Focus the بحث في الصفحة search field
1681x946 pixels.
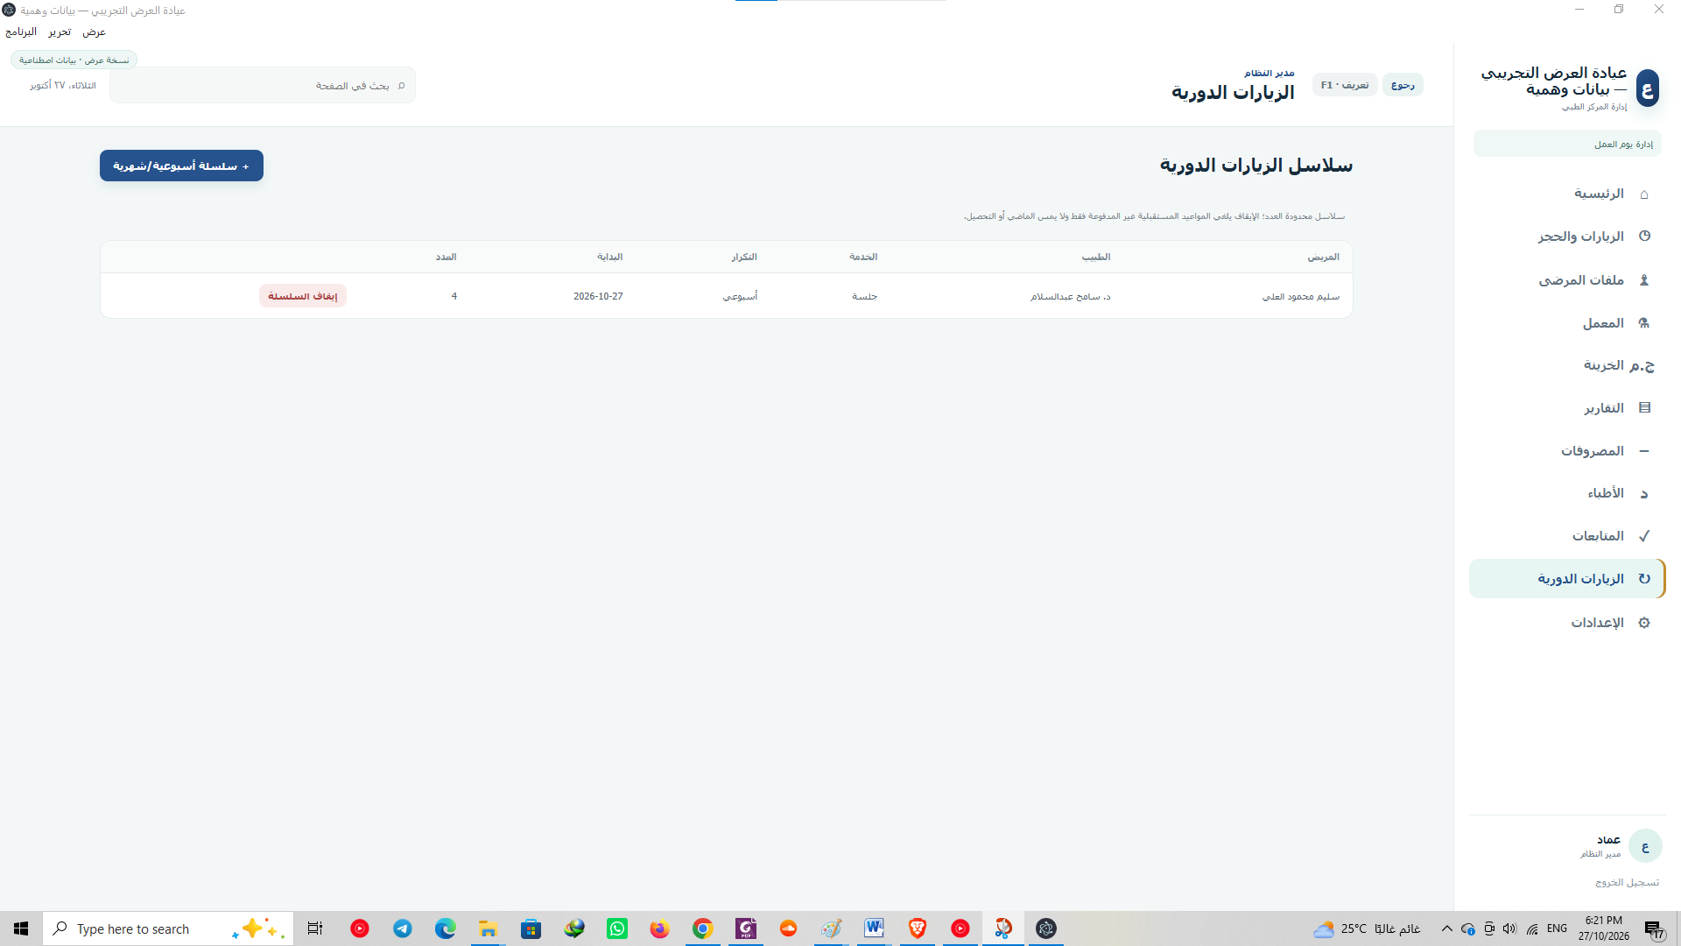click(263, 86)
